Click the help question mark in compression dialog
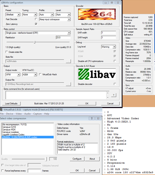The height and width of the screenshot is (175, 155). click(x=92, y=119)
